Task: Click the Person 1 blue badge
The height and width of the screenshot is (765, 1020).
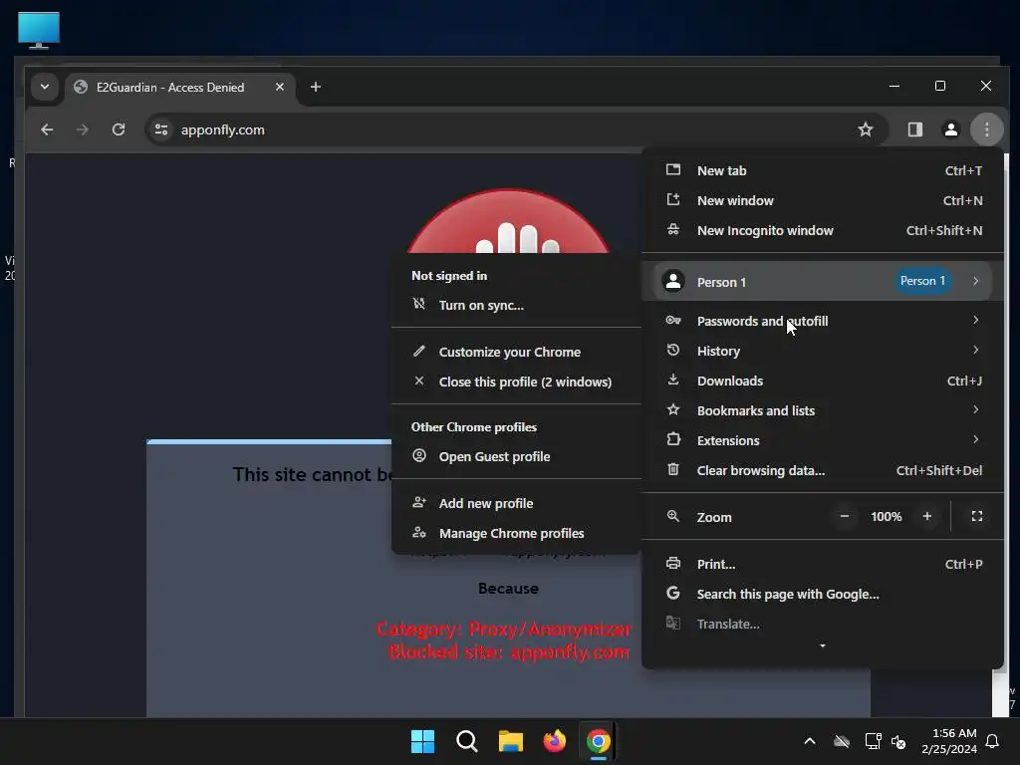Action: point(922,281)
